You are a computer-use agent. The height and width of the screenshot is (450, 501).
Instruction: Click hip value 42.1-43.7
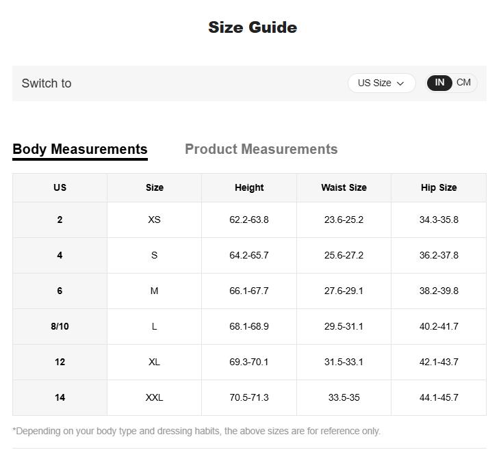pyautogui.click(x=439, y=362)
